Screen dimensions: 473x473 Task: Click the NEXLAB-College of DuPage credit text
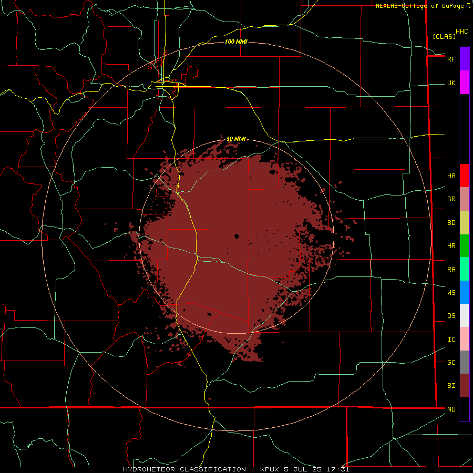click(x=420, y=6)
